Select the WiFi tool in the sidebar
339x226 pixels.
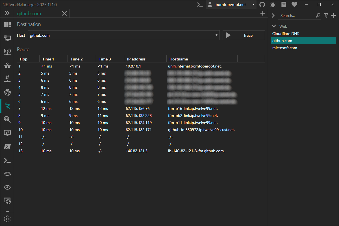coord(7,51)
